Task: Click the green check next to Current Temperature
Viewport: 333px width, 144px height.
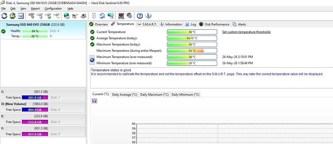Action: coord(92,32)
